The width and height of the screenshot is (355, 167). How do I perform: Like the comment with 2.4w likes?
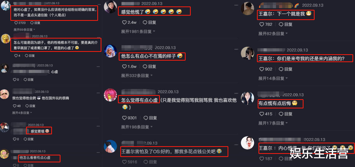click(124, 22)
